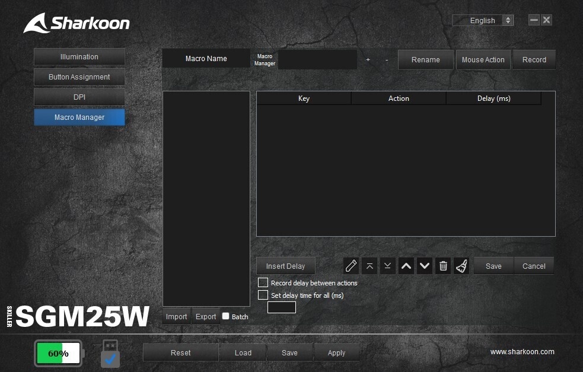Open www.sharkoon.com link
Viewport: 583px width, 372px height.
pyautogui.click(x=523, y=352)
